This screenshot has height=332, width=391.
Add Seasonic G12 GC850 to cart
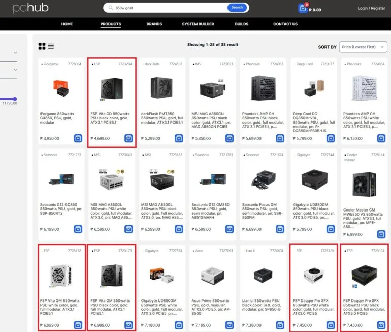78,229
